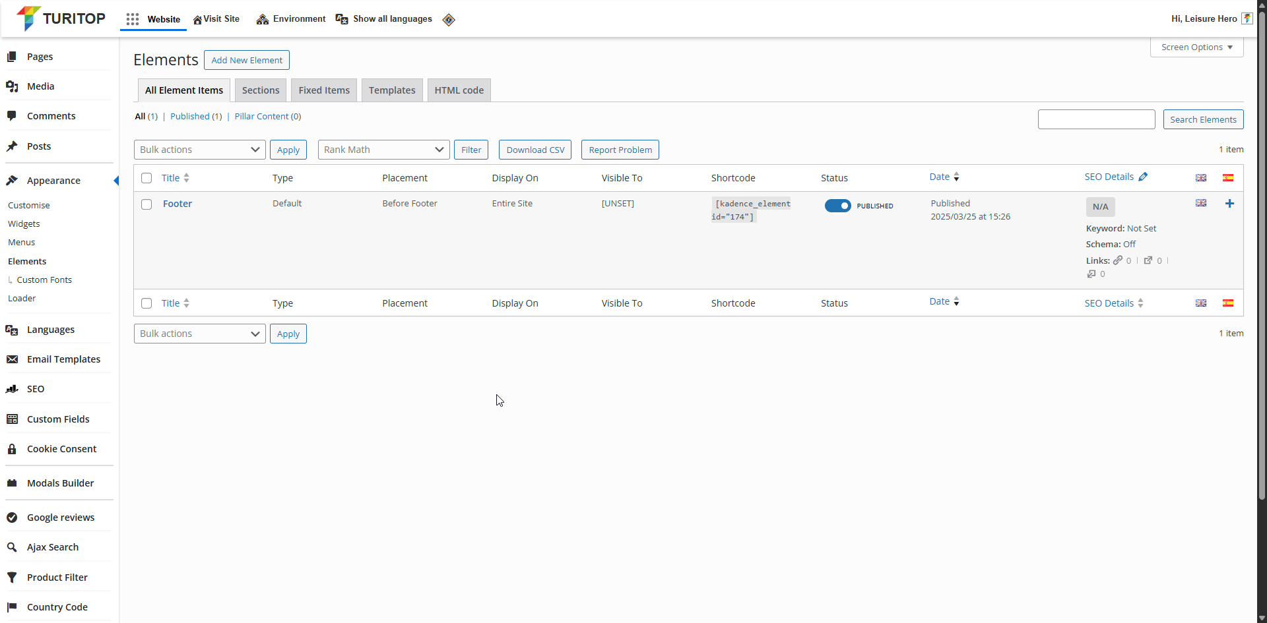The image size is (1267, 623).
Task: Click the Spanish flag in table header
Action: (1228, 178)
